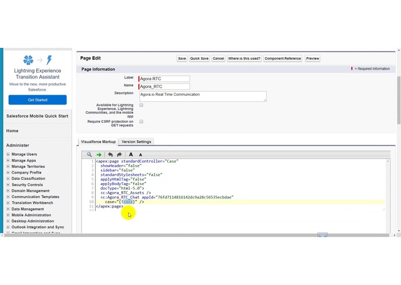
Task: Toggle Require CSRF protection checkbox
Action: (141, 122)
